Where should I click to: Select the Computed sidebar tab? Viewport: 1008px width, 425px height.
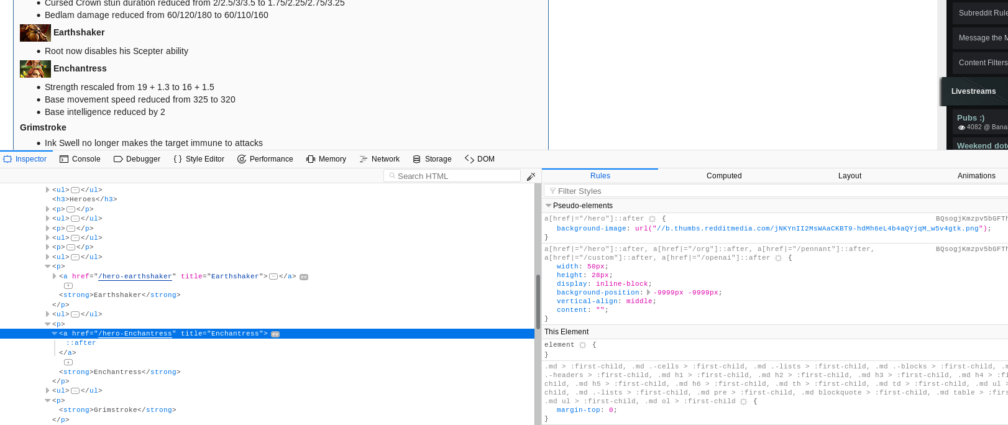[x=724, y=176]
